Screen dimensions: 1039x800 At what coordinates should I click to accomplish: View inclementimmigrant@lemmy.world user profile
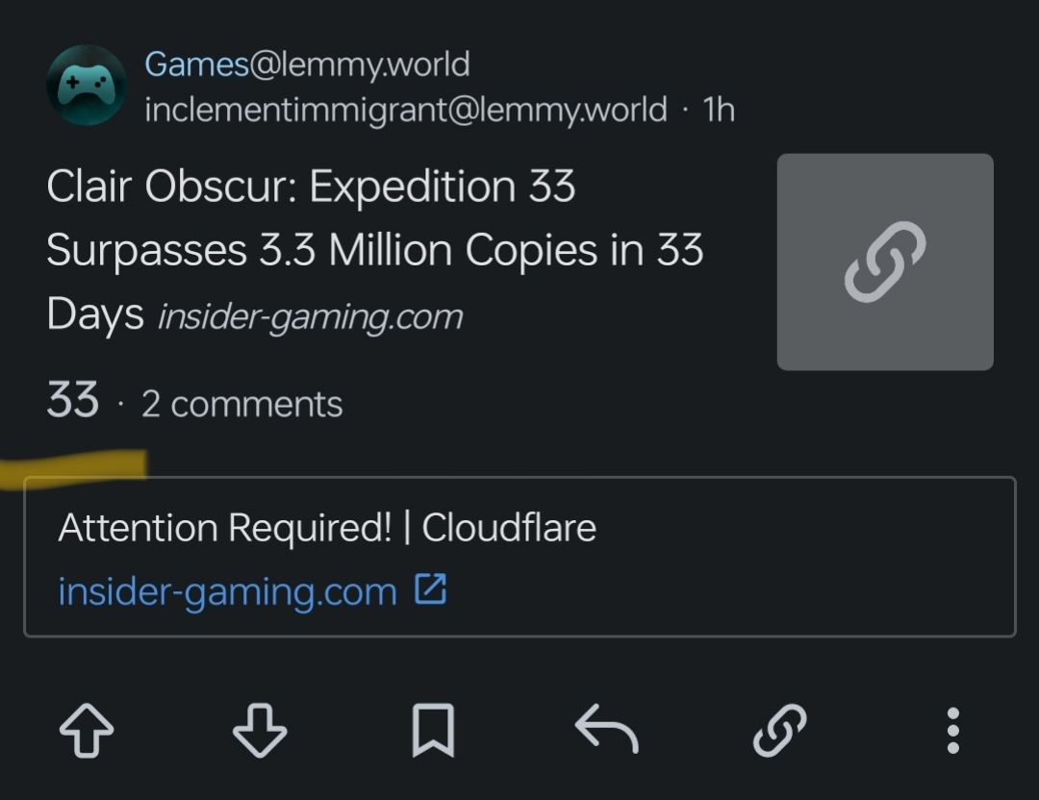pos(406,110)
